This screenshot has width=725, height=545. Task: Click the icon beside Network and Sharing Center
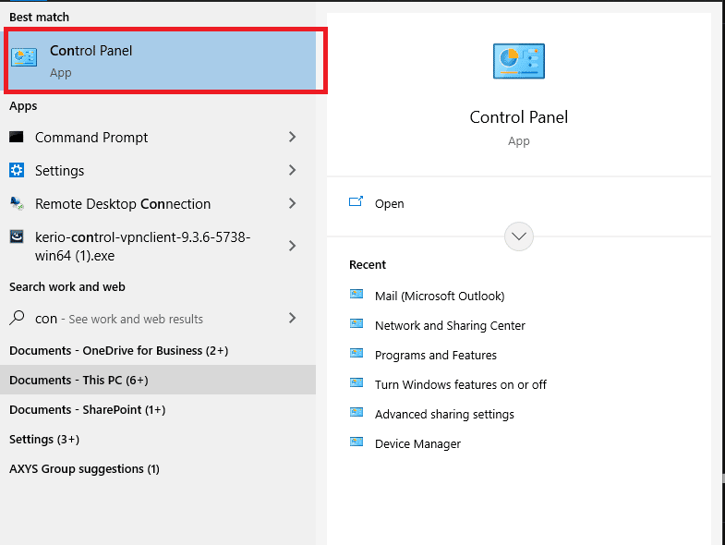pyautogui.click(x=356, y=323)
